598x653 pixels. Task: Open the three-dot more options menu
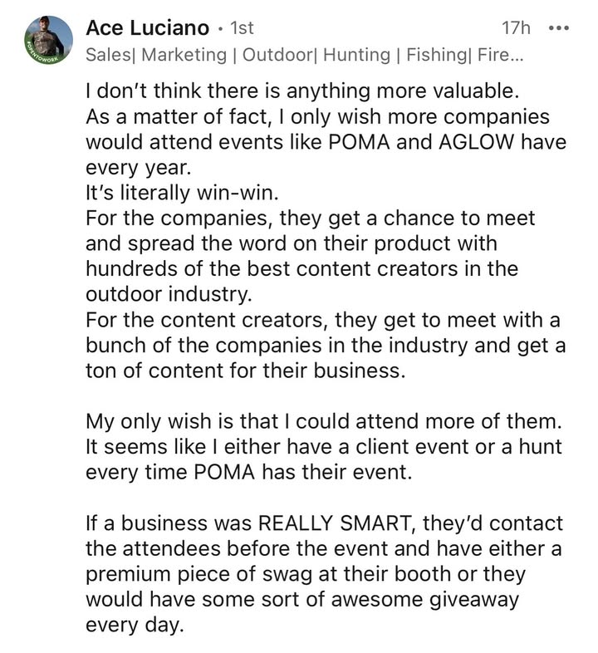[559, 28]
